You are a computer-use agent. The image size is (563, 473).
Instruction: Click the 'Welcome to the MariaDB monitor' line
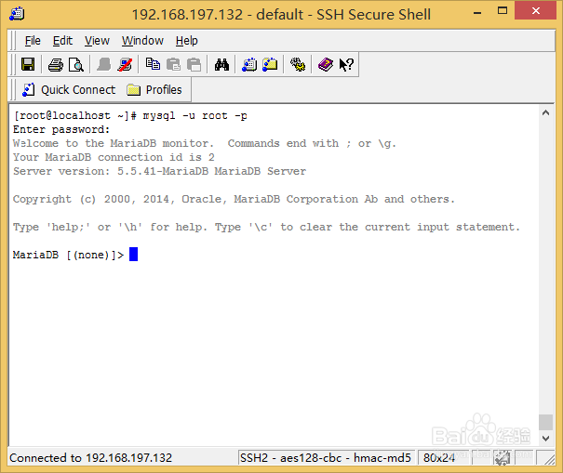(x=205, y=143)
